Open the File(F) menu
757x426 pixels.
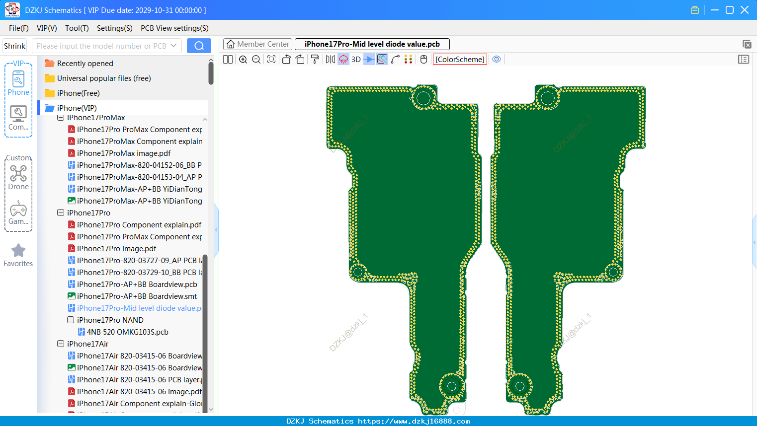pos(19,28)
